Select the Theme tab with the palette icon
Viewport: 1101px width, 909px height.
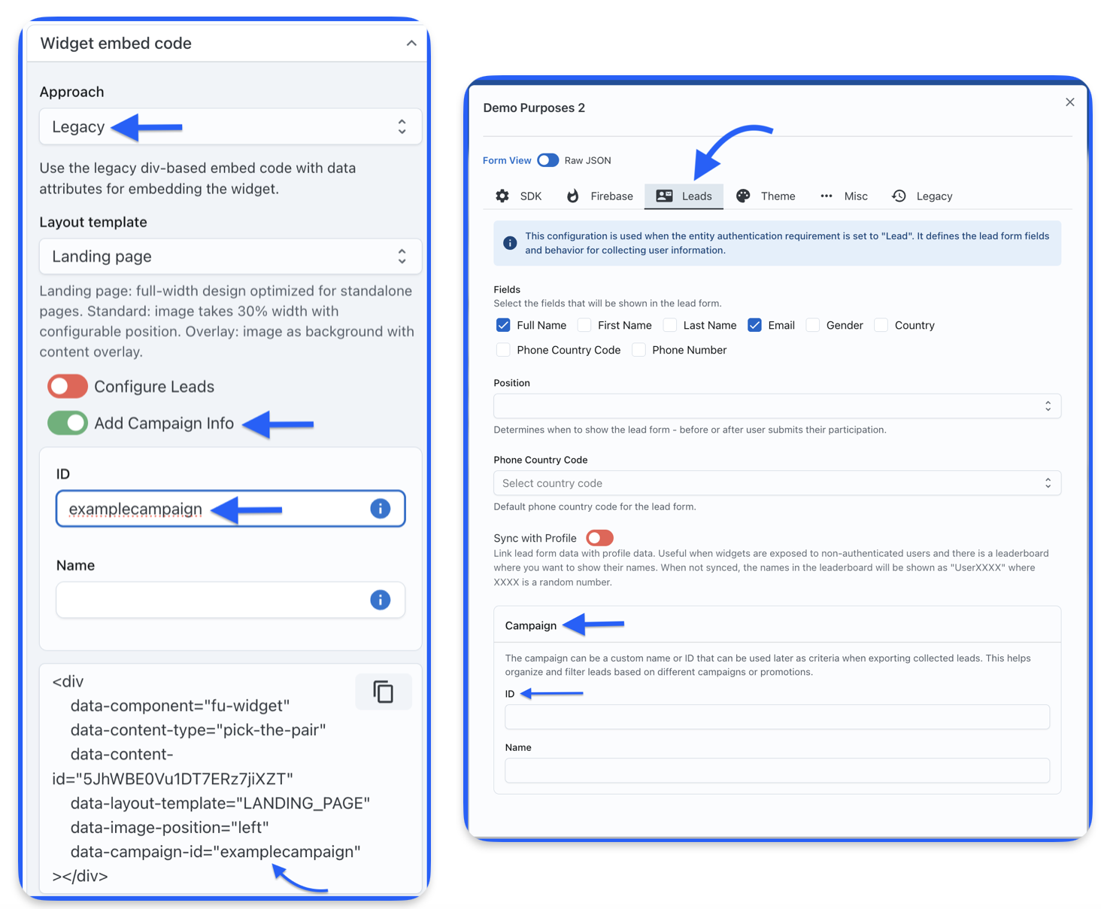tap(766, 196)
